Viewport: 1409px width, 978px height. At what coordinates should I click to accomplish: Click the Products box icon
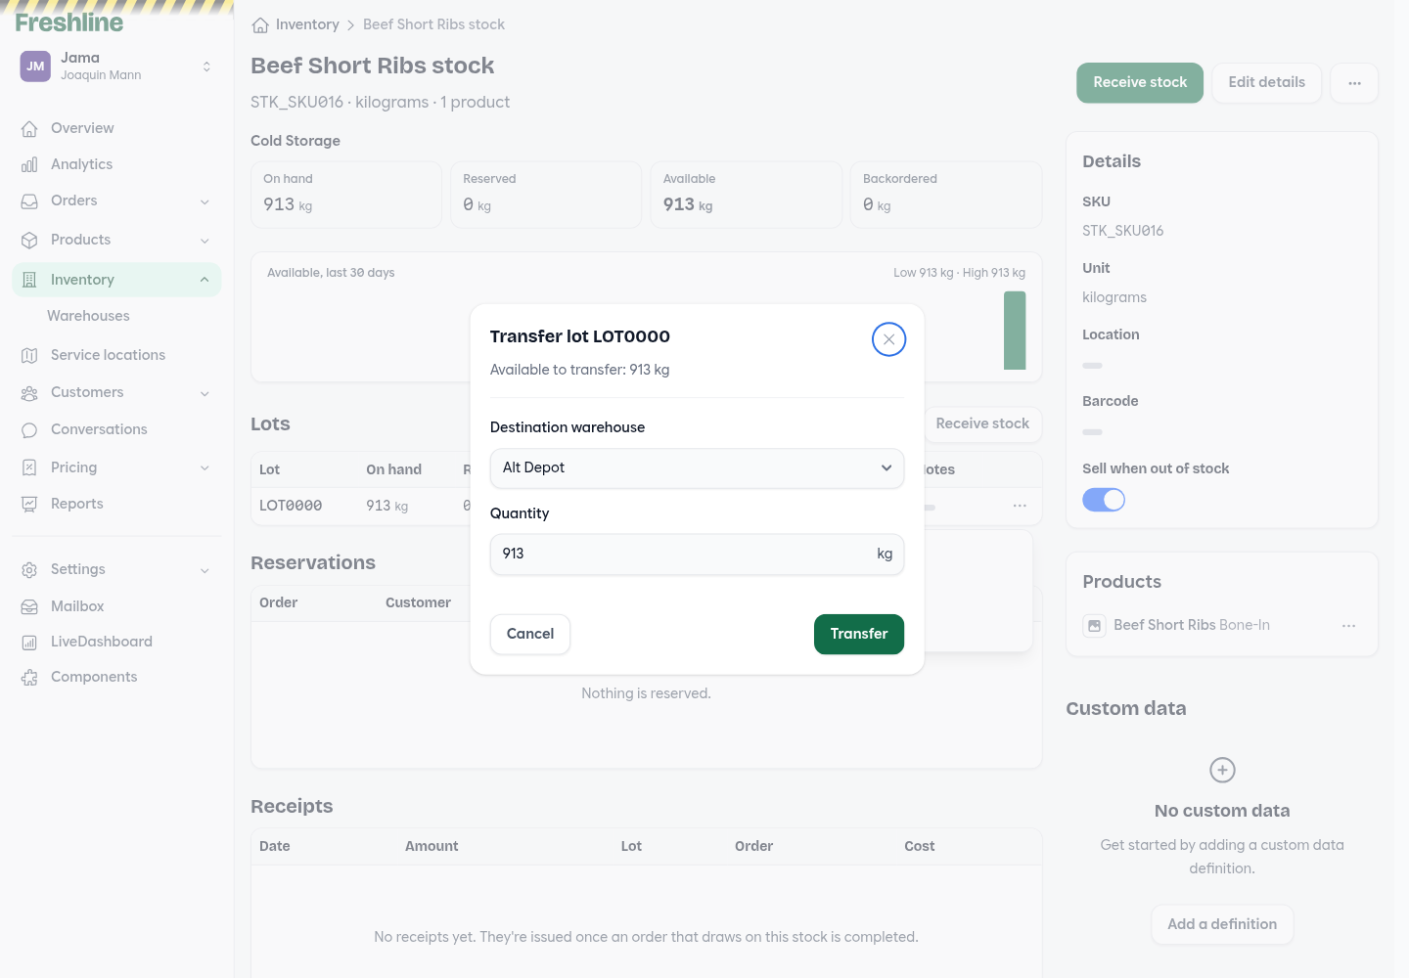(x=29, y=240)
